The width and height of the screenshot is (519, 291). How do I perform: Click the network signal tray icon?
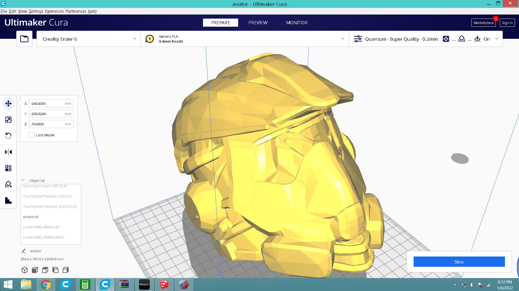click(x=488, y=285)
